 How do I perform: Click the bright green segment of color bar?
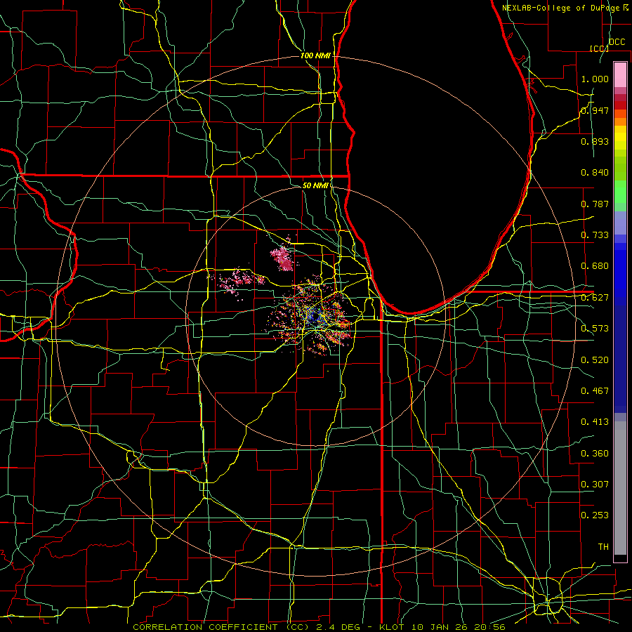620,192
